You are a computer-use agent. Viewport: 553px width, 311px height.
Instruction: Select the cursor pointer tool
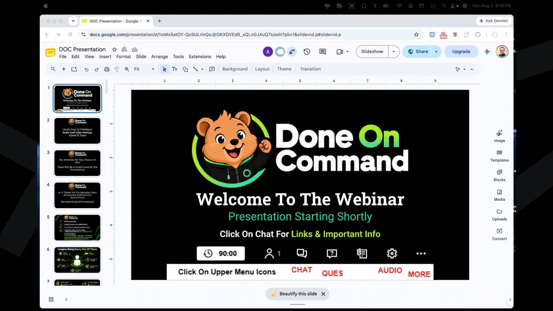tap(164, 69)
